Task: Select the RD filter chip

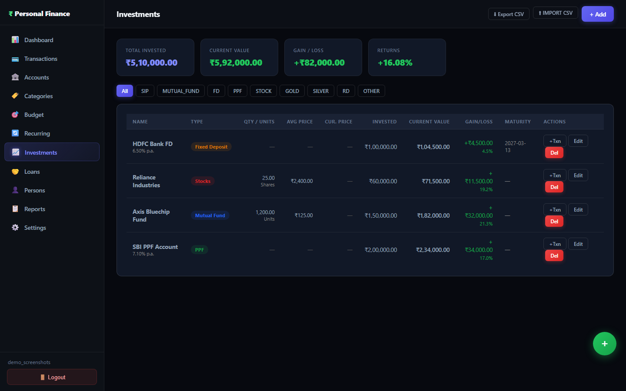Action: [x=346, y=91]
